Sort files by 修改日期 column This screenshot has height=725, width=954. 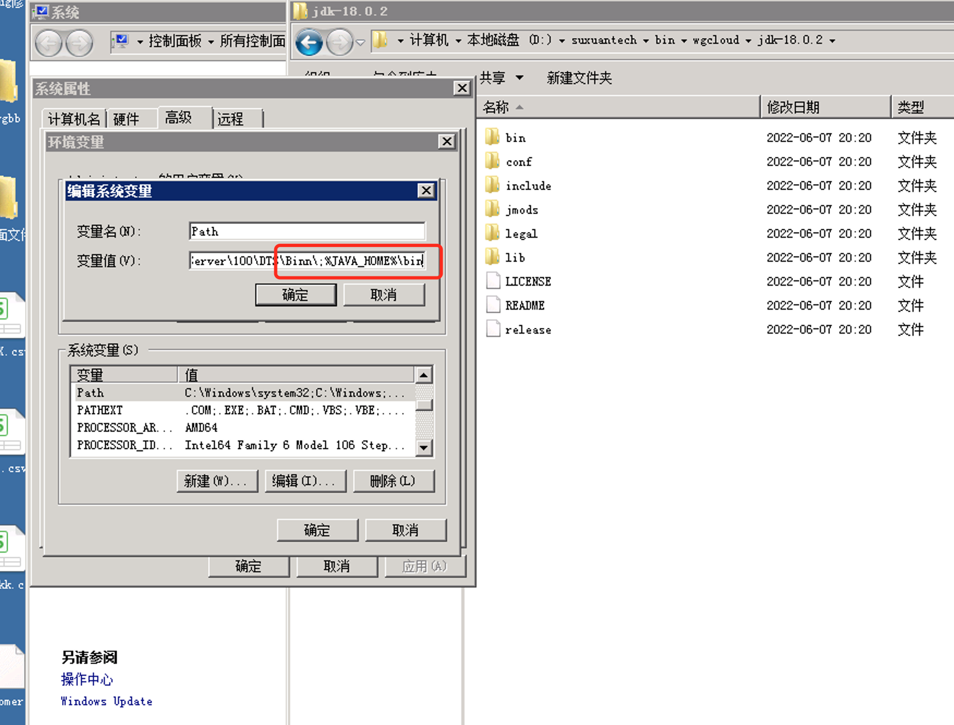click(793, 107)
